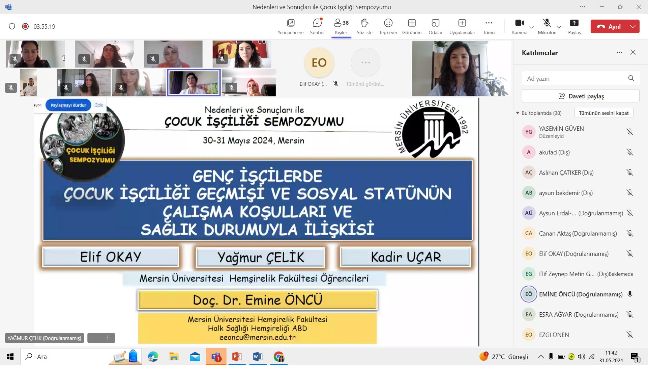
Task: Open the Tümü more actions menu
Action: click(489, 26)
